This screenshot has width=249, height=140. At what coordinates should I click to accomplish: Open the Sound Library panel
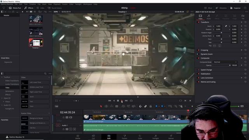click(54, 8)
